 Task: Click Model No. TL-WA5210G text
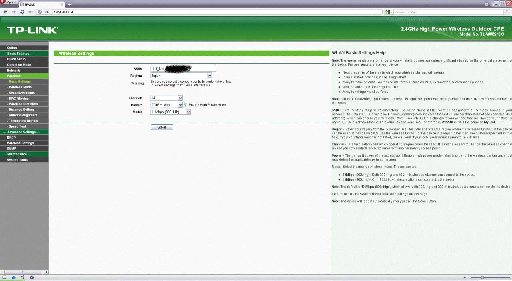tap(482, 34)
